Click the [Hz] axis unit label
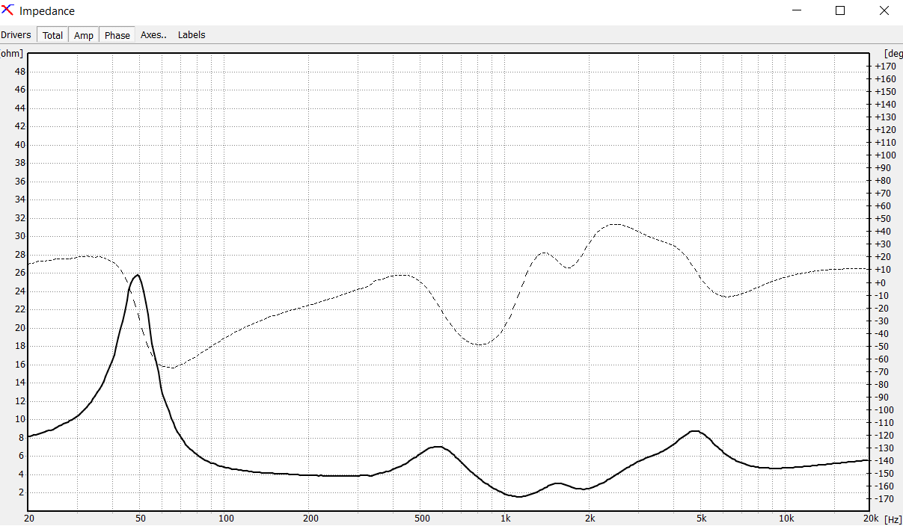Image resolution: width=903 pixels, height=532 pixels. coord(893,519)
